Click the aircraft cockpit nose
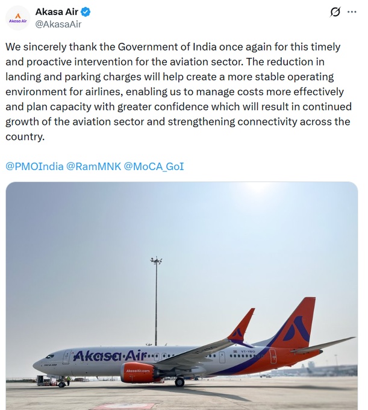368x410 pixels. pos(43,361)
